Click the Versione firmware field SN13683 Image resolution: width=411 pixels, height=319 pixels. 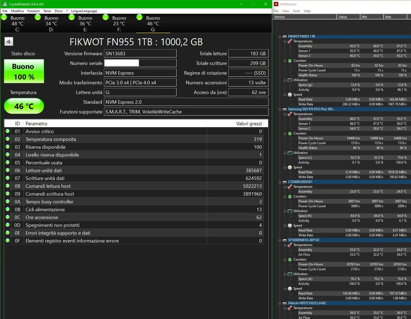point(140,53)
